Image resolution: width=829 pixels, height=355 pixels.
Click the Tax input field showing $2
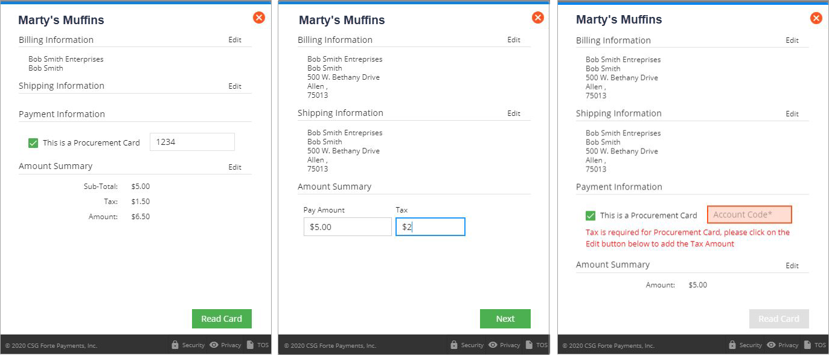click(x=431, y=227)
